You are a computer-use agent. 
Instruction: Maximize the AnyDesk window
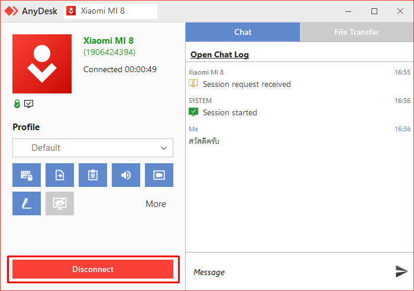click(374, 11)
